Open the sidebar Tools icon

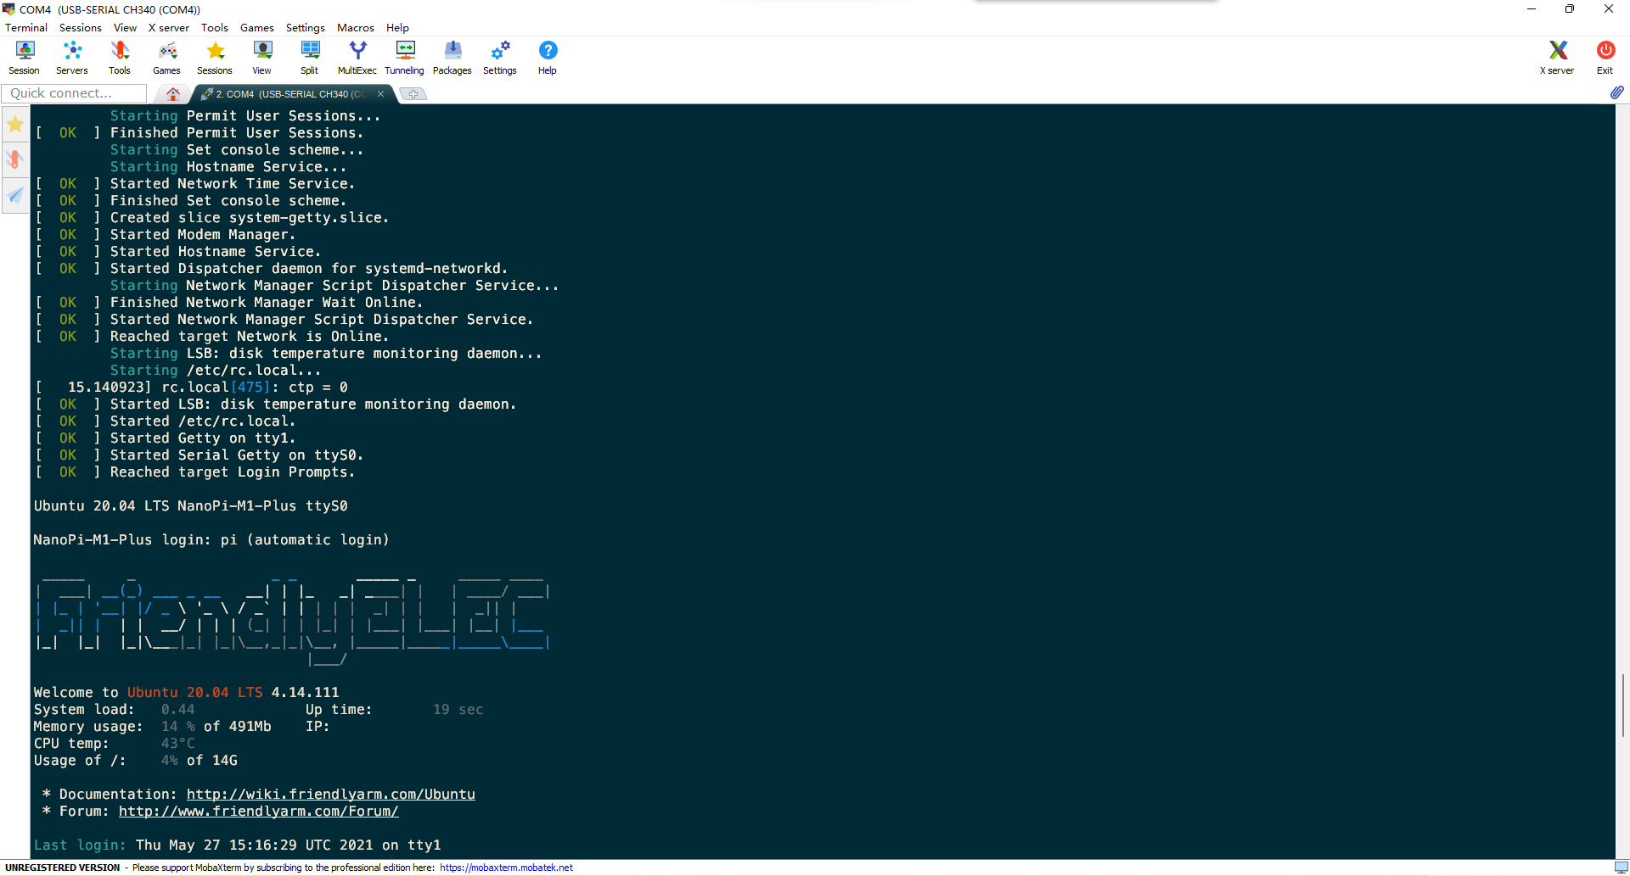coord(15,159)
